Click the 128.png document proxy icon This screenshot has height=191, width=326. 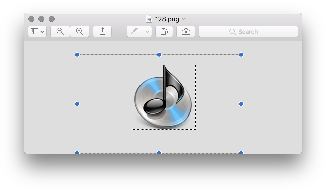pos(149,19)
